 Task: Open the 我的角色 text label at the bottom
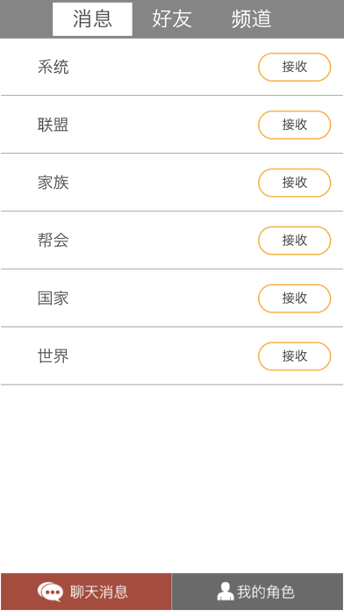tap(266, 592)
